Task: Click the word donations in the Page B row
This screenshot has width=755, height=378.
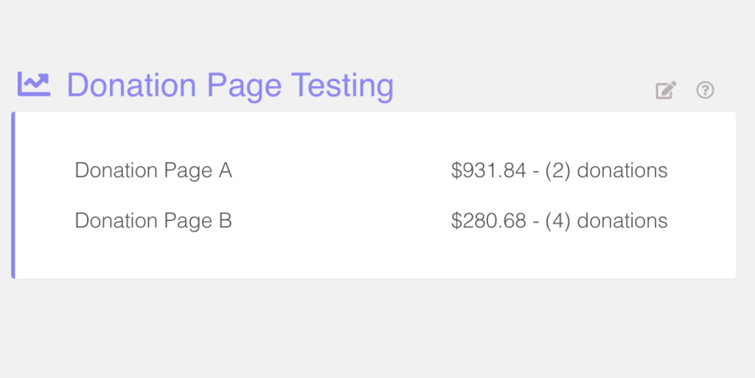Action: (x=622, y=221)
